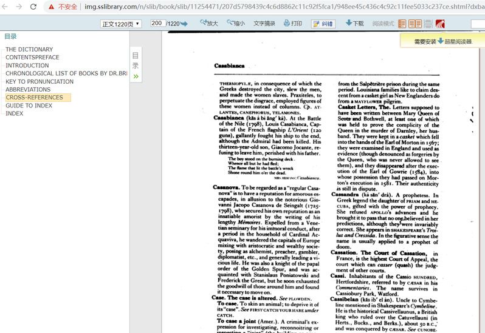Click the 纠错 error correction button

coord(323,24)
